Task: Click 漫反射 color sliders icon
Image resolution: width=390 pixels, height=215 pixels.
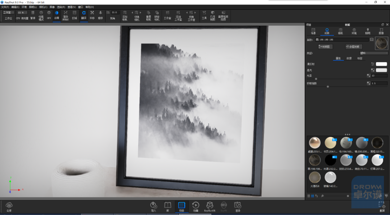Action: [x=373, y=64]
